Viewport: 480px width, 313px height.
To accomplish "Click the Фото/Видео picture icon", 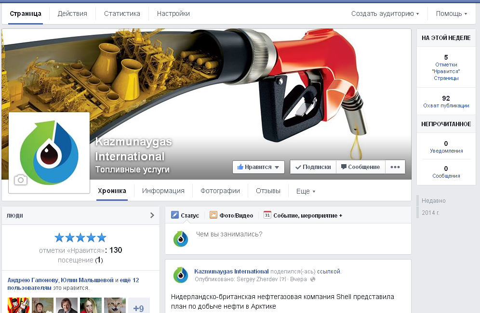I will pos(213,215).
